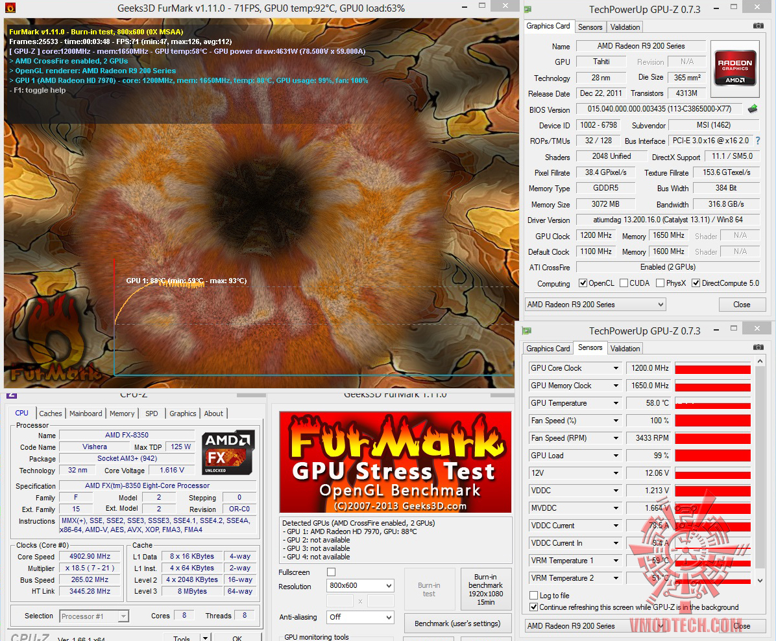Open the Tools dropdown arrow in CPU-Z
Image resolution: width=776 pixels, height=641 pixels.
(x=206, y=638)
